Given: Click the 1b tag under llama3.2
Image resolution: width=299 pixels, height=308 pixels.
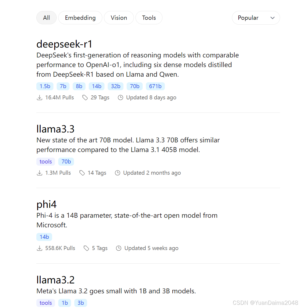Looking at the screenshot, I should point(65,303).
